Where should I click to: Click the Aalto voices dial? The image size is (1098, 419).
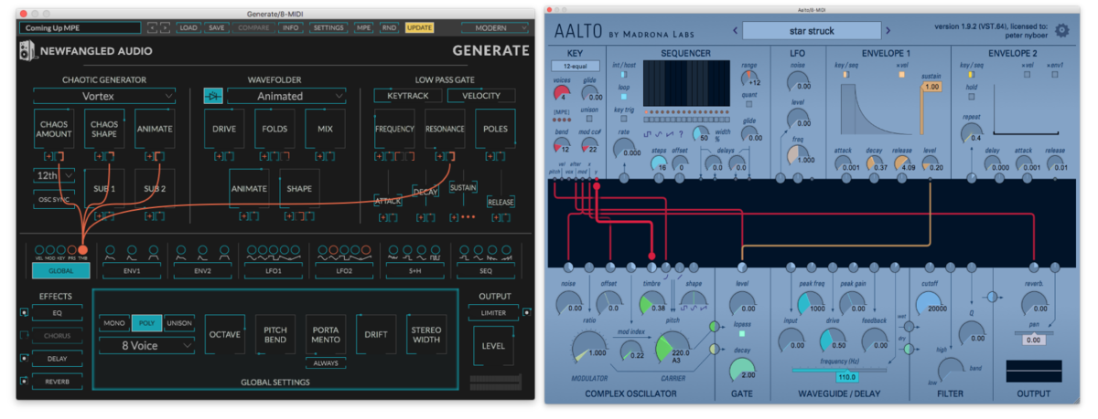[x=561, y=92]
